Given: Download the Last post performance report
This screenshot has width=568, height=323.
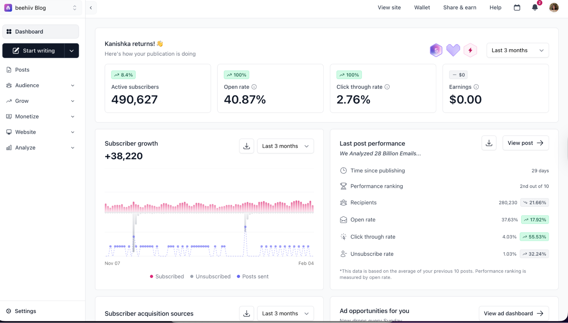Looking at the screenshot, I should (489, 143).
